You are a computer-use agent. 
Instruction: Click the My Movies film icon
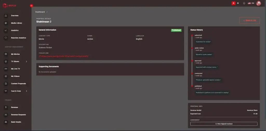[6, 54]
